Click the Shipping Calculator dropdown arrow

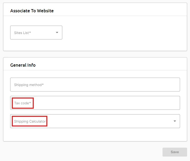coord(175,121)
